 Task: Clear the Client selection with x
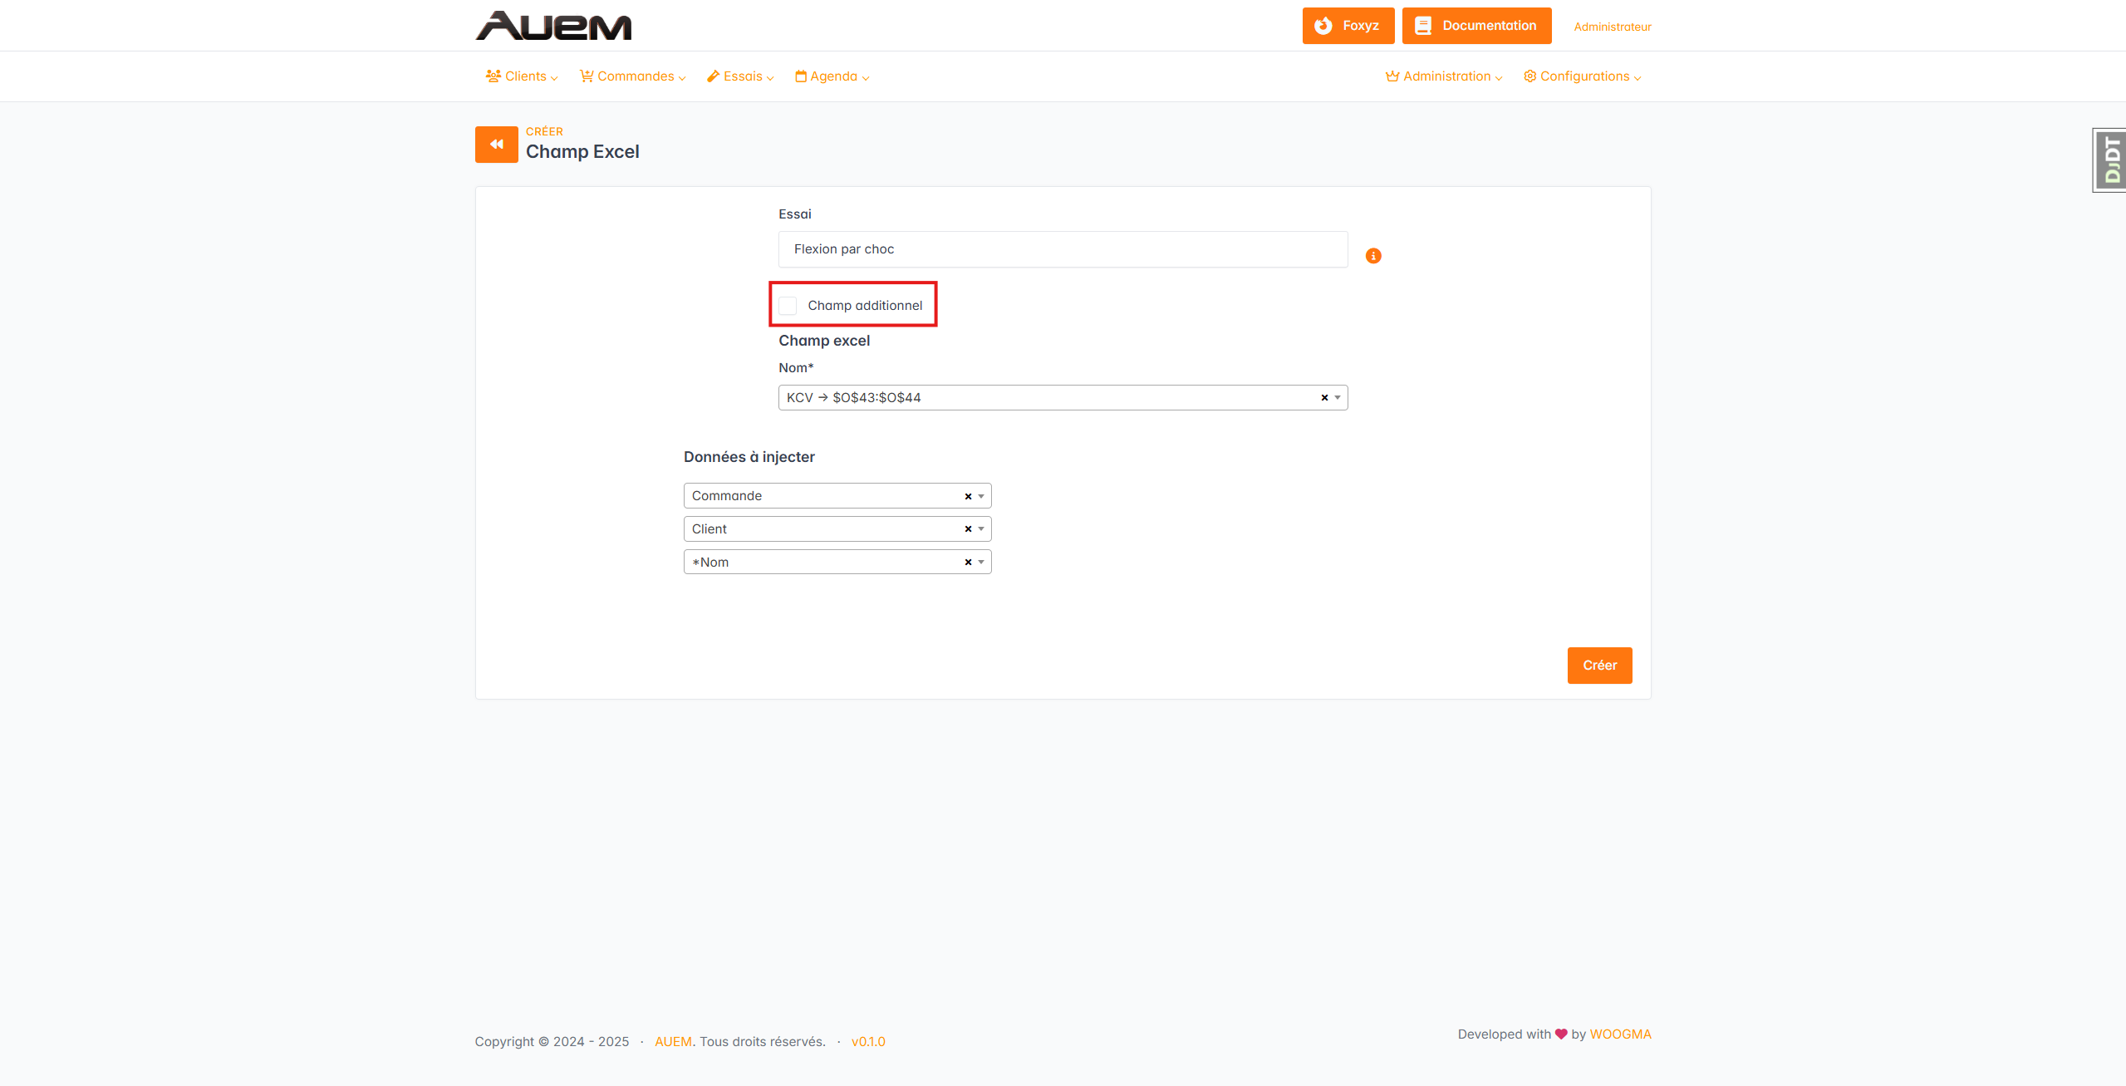(968, 529)
